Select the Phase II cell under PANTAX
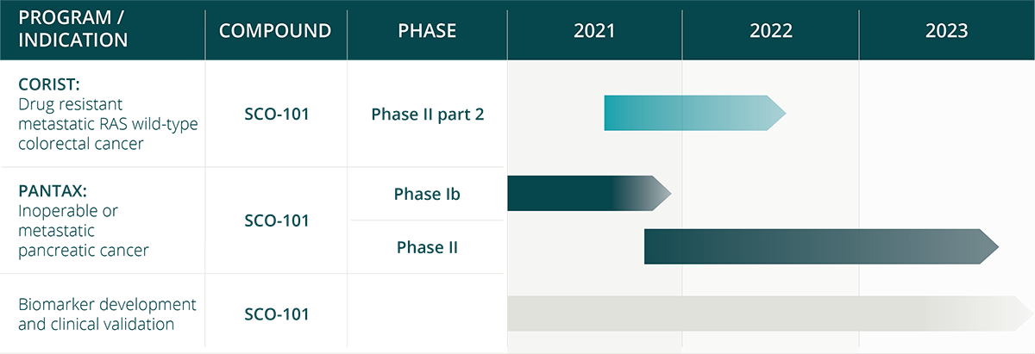The image size is (1035, 354). pos(427,248)
